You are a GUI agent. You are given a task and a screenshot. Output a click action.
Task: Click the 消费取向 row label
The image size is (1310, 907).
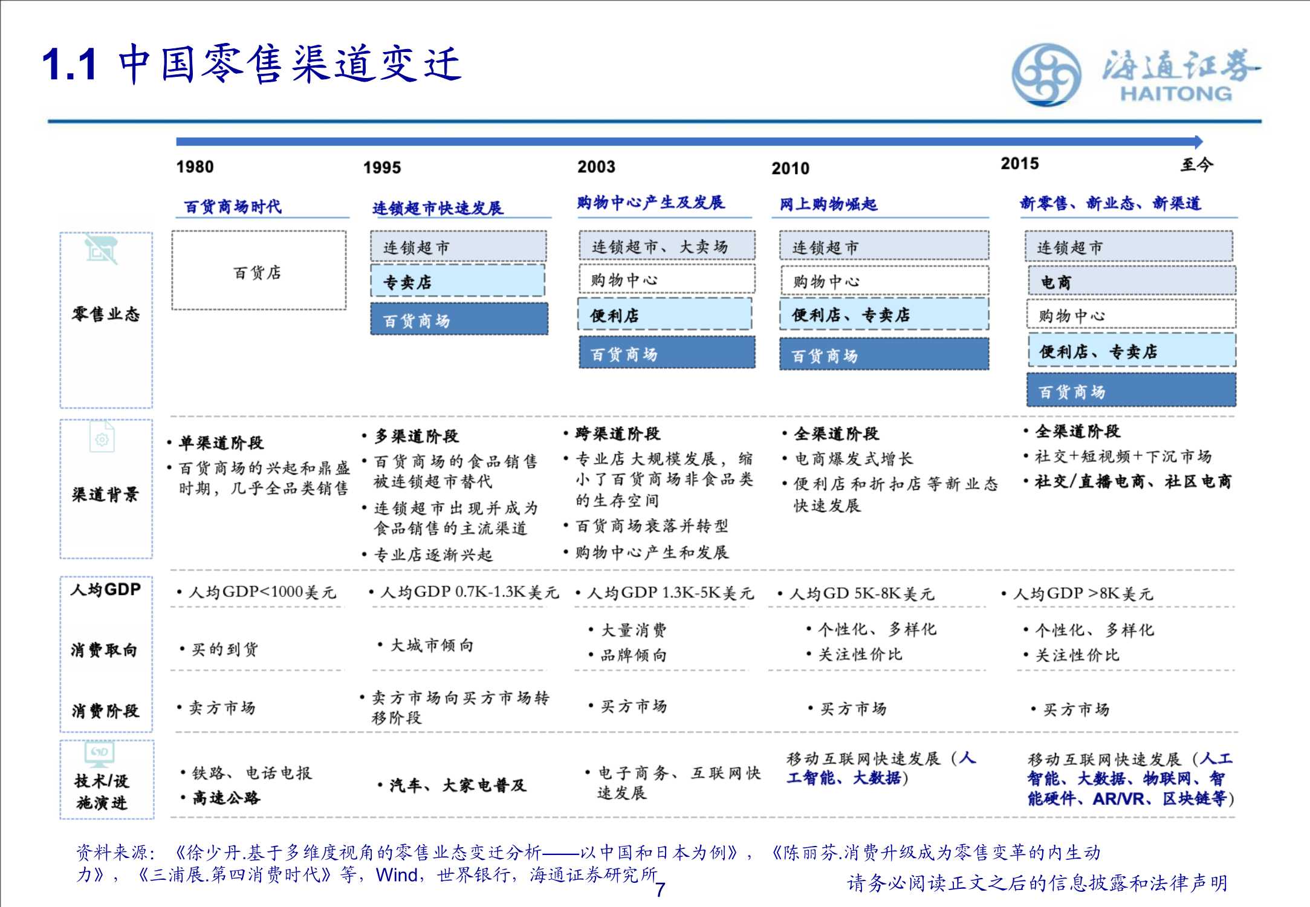point(104,649)
